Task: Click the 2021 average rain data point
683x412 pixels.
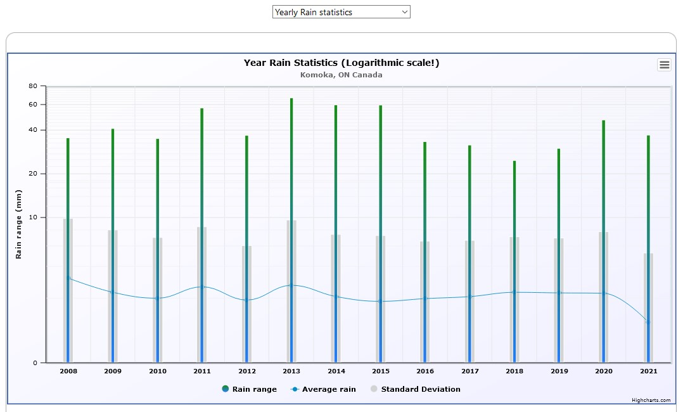Action: point(648,322)
